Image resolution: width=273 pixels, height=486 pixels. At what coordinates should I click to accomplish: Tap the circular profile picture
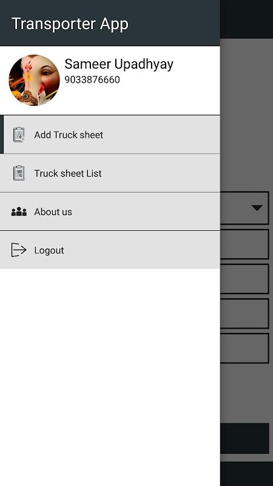(34, 80)
